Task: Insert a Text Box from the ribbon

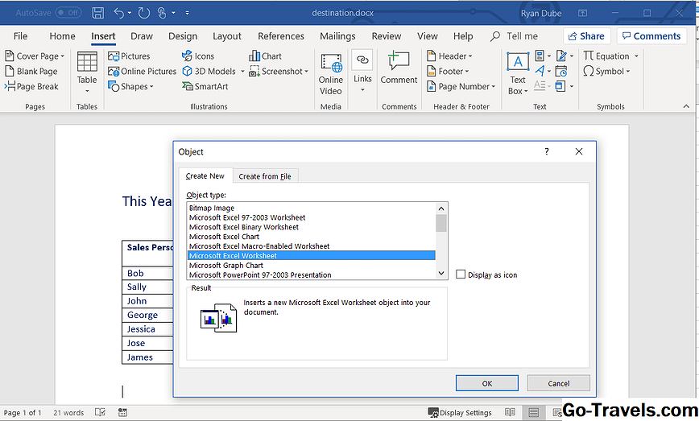Action: point(517,64)
